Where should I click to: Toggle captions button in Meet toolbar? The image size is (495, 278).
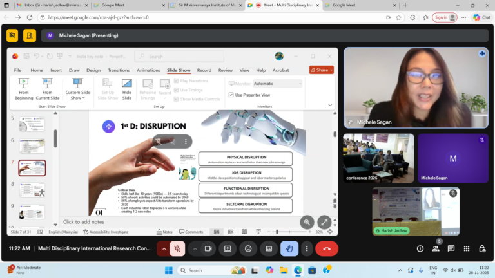pyautogui.click(x=269, y=248)
